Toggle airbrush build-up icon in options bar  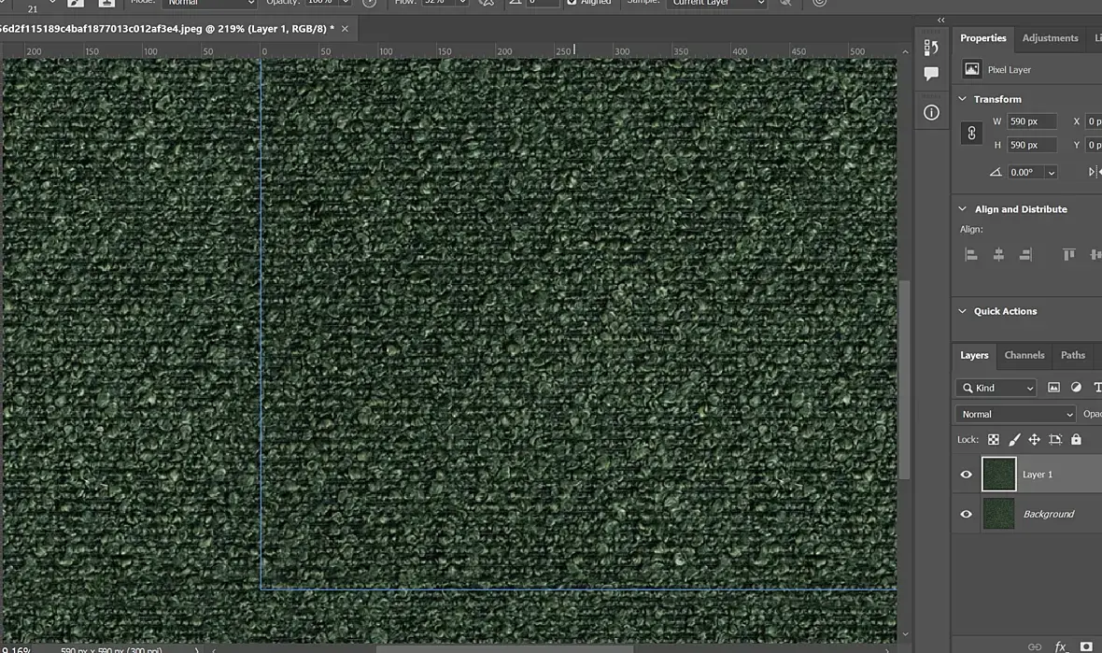click(486, 2)
